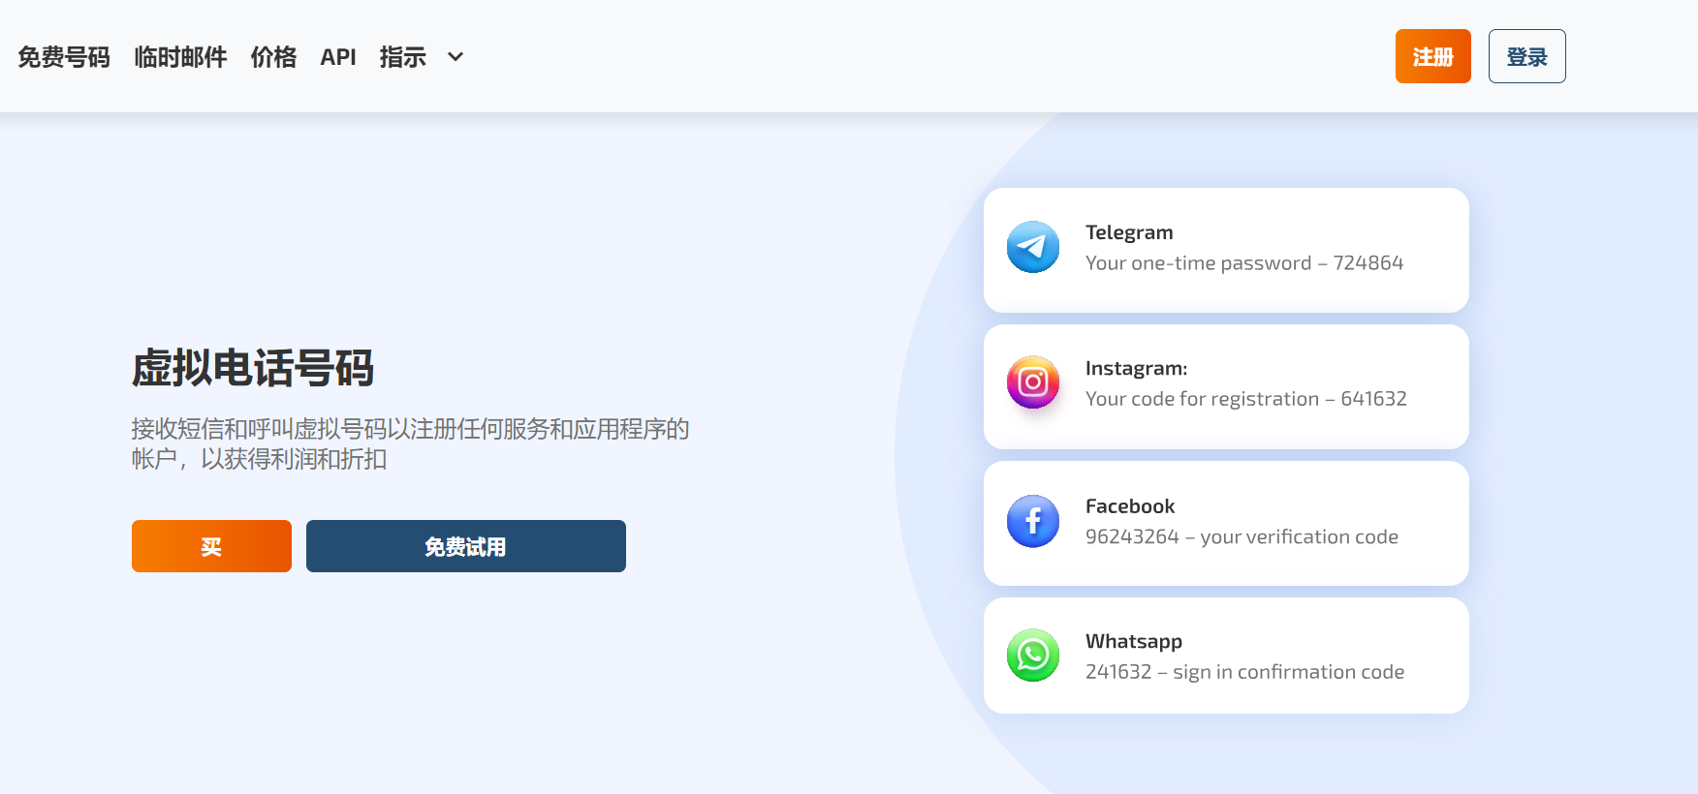Select text 'Your code for registration – 641632'
The height and width of the screenshot is (794, 1698).
pos(1246,399)
